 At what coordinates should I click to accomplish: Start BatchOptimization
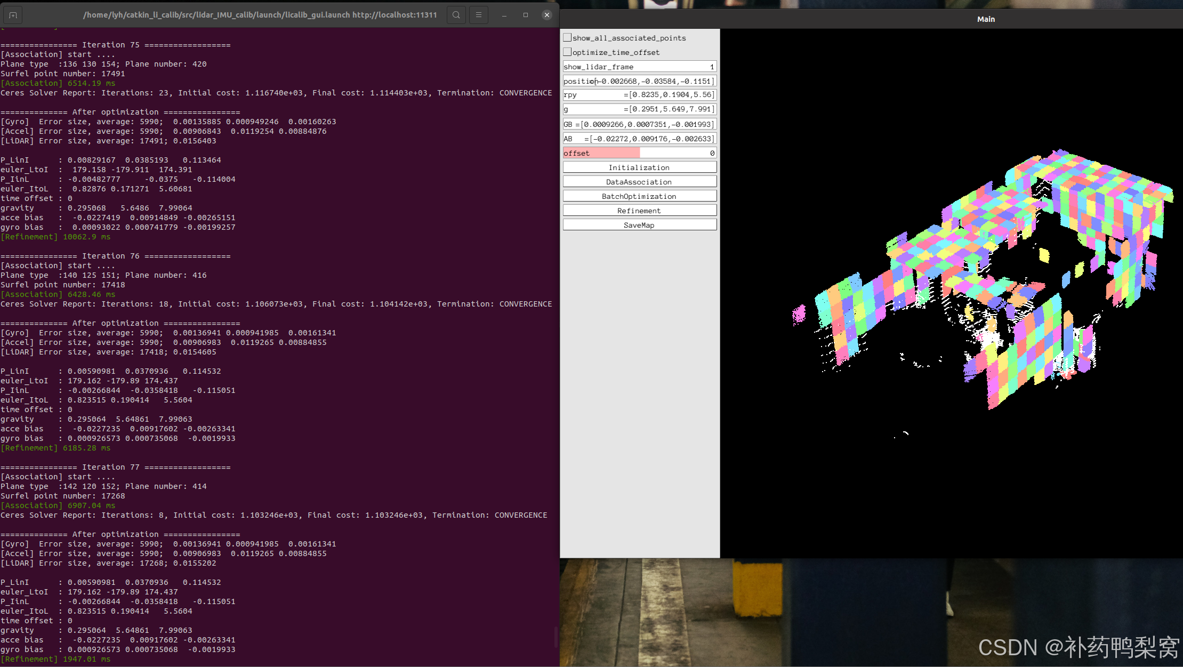[x=639, y=196]
